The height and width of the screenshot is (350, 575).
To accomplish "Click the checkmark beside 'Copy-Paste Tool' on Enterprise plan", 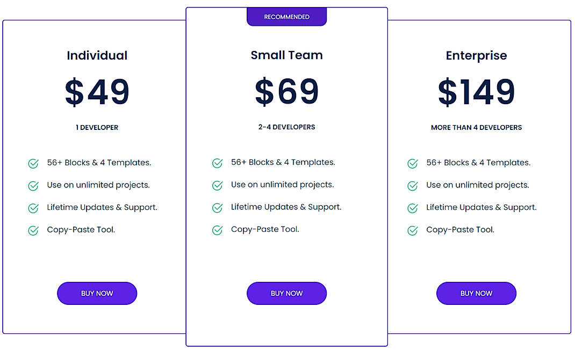I will pos(412,230).
